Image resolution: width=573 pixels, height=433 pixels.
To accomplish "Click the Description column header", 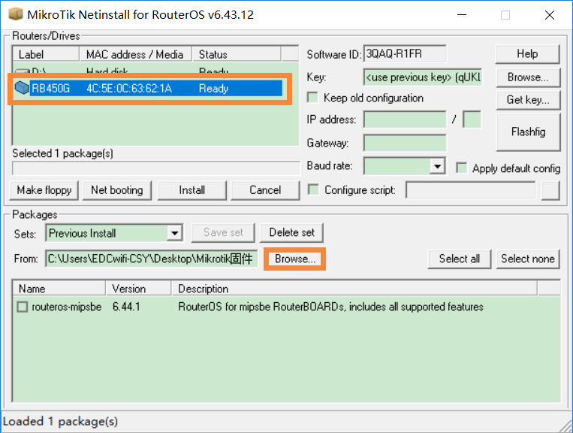I will (x=354, y=289).
